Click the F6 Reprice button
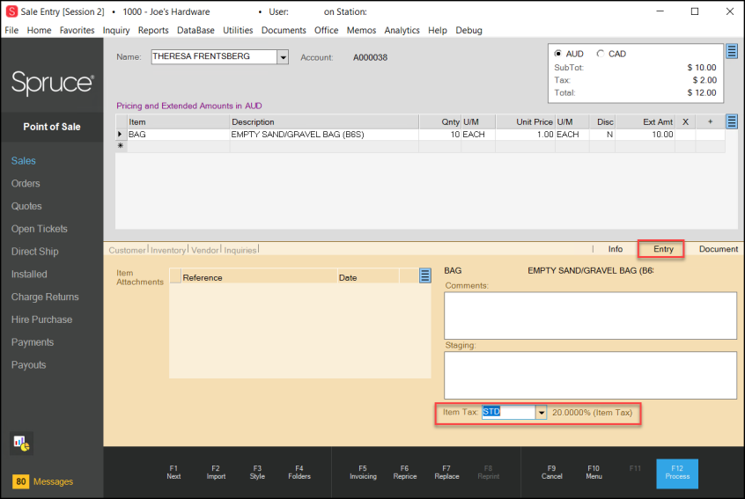745x499 pixels. (405, 473)
